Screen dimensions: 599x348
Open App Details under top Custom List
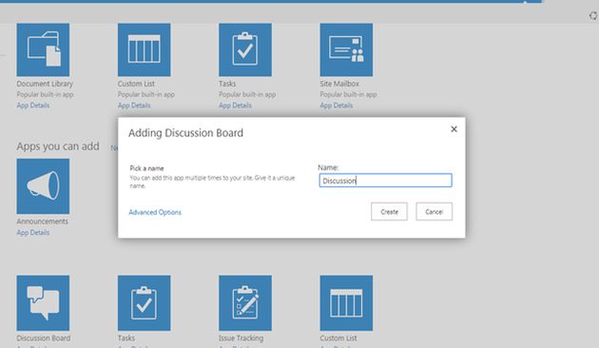(134, 106)
